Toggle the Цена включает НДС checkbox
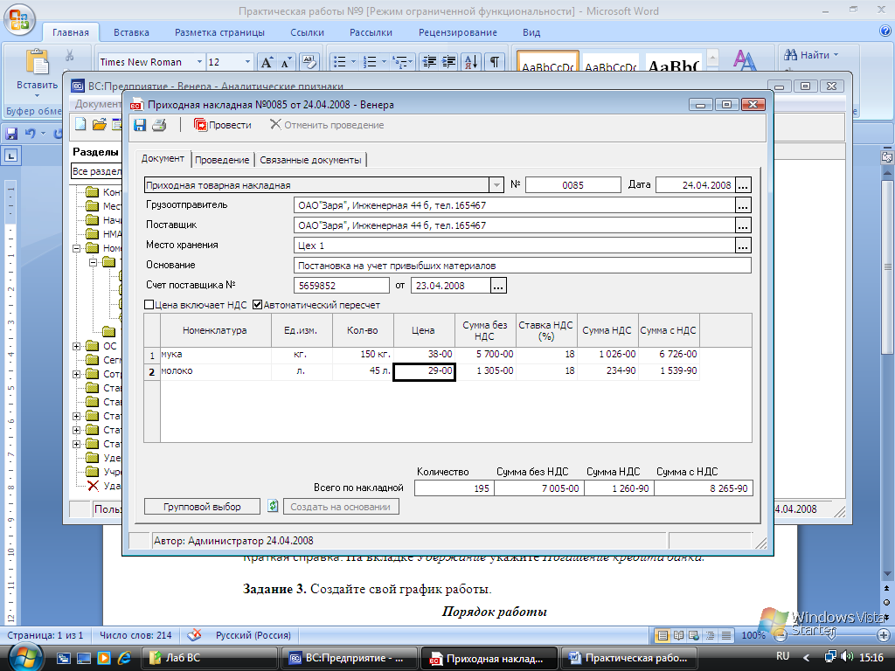 point(149,305)
